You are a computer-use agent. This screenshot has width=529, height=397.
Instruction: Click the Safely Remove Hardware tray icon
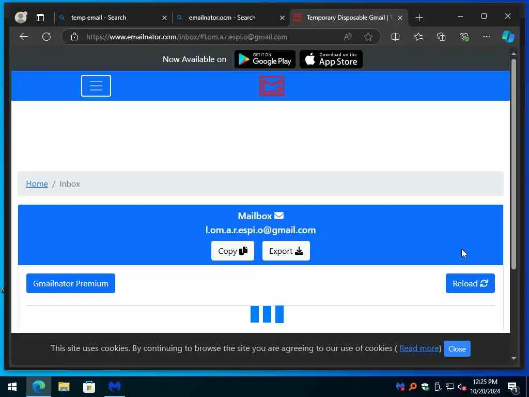click(x=438, y=387)
